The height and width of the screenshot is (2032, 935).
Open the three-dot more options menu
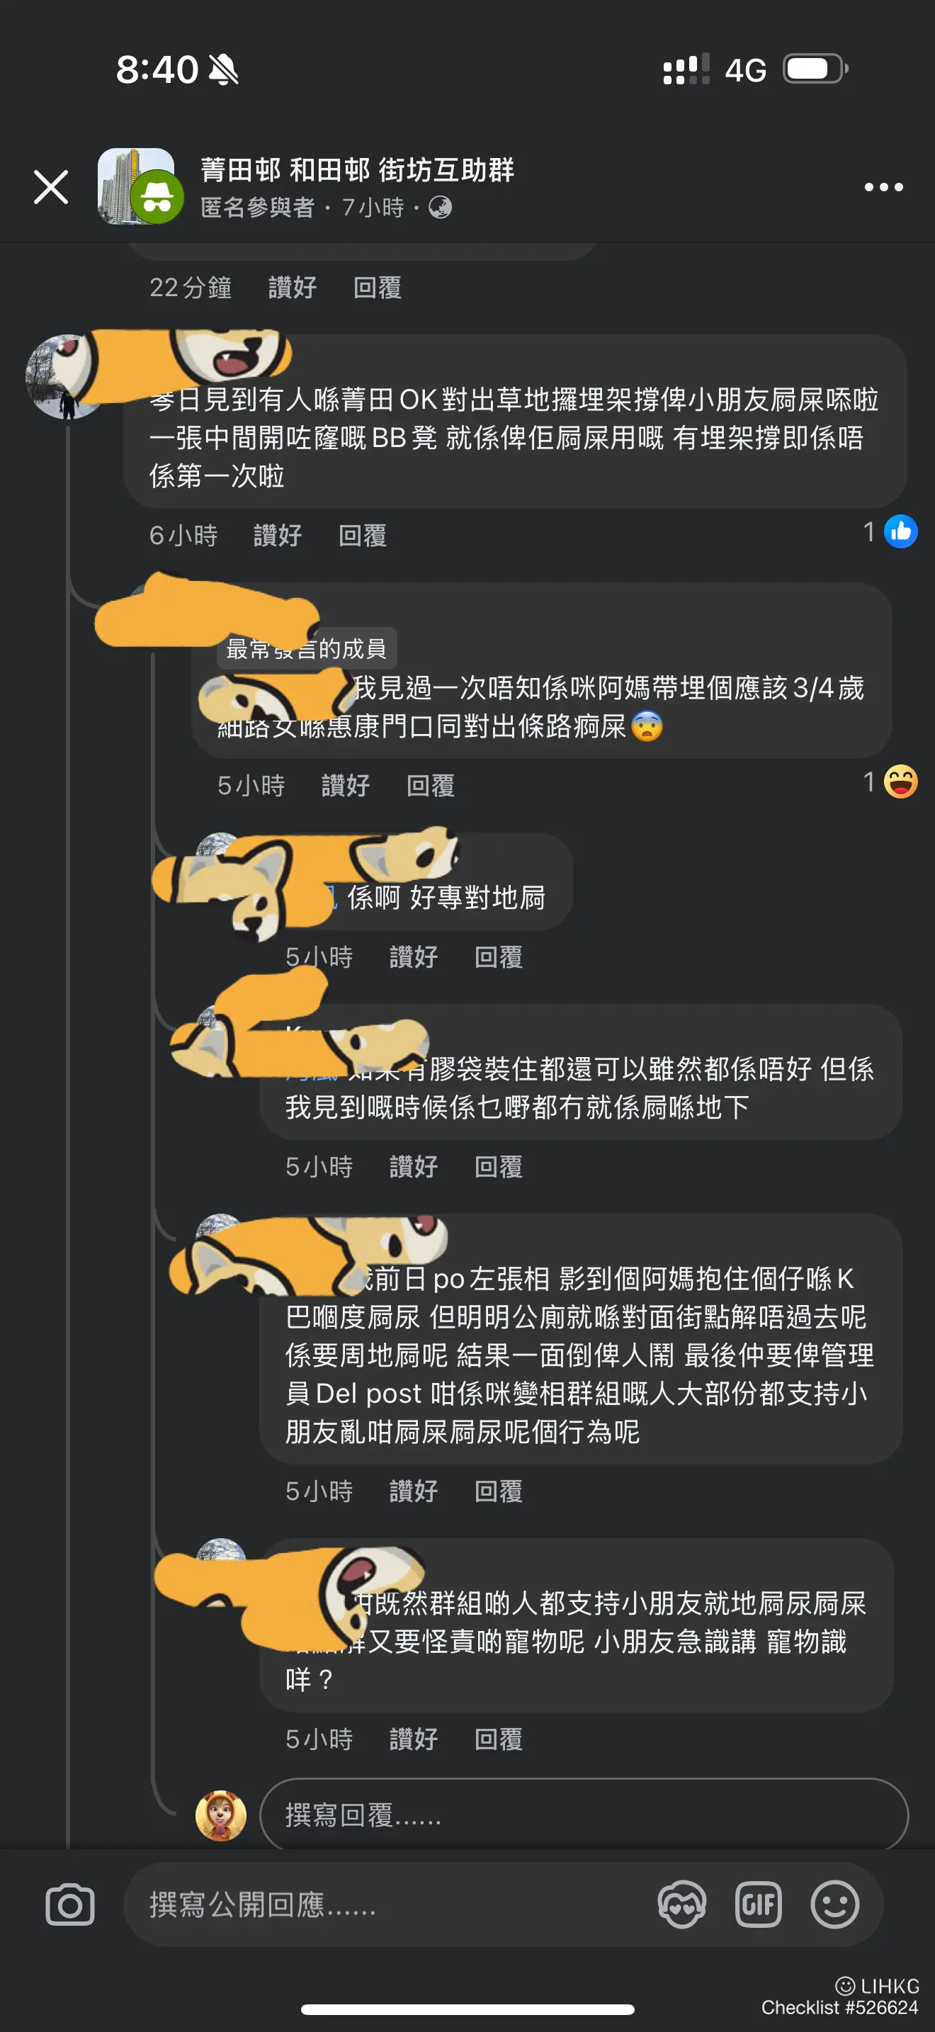[x=883, y=187]
